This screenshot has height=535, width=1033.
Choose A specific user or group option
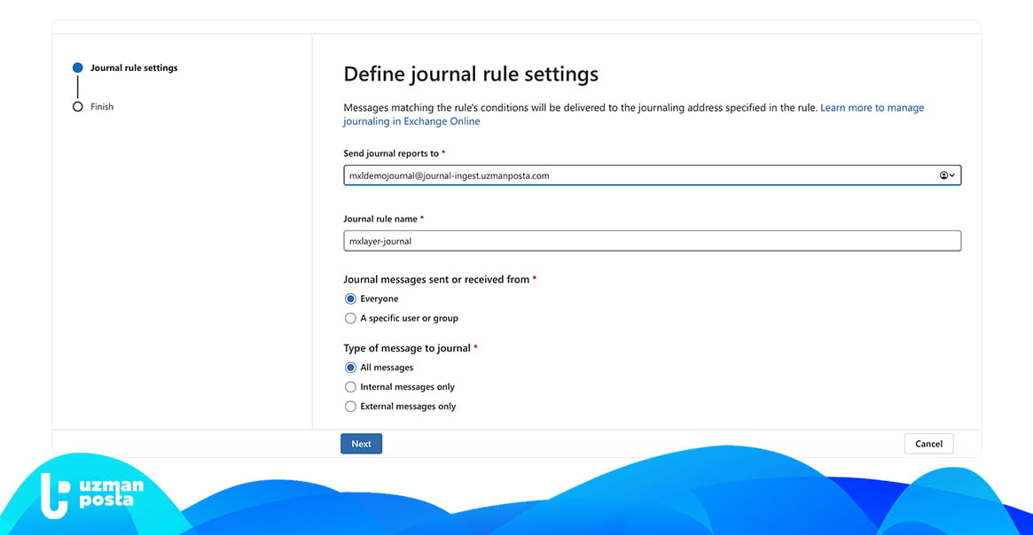350,318
